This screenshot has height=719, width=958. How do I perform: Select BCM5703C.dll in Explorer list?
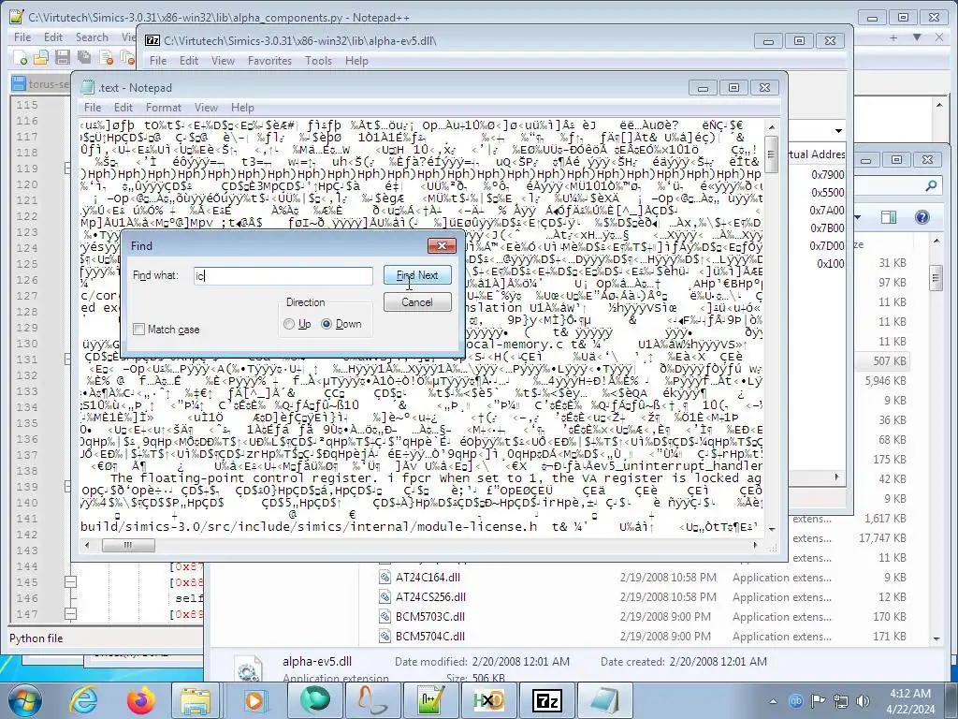click(429, 616)
